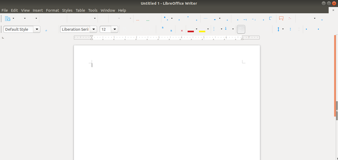Viewport: 338px width, 160px height.
Task: Click inside the font size 12 field
Action: click(106, 29)
